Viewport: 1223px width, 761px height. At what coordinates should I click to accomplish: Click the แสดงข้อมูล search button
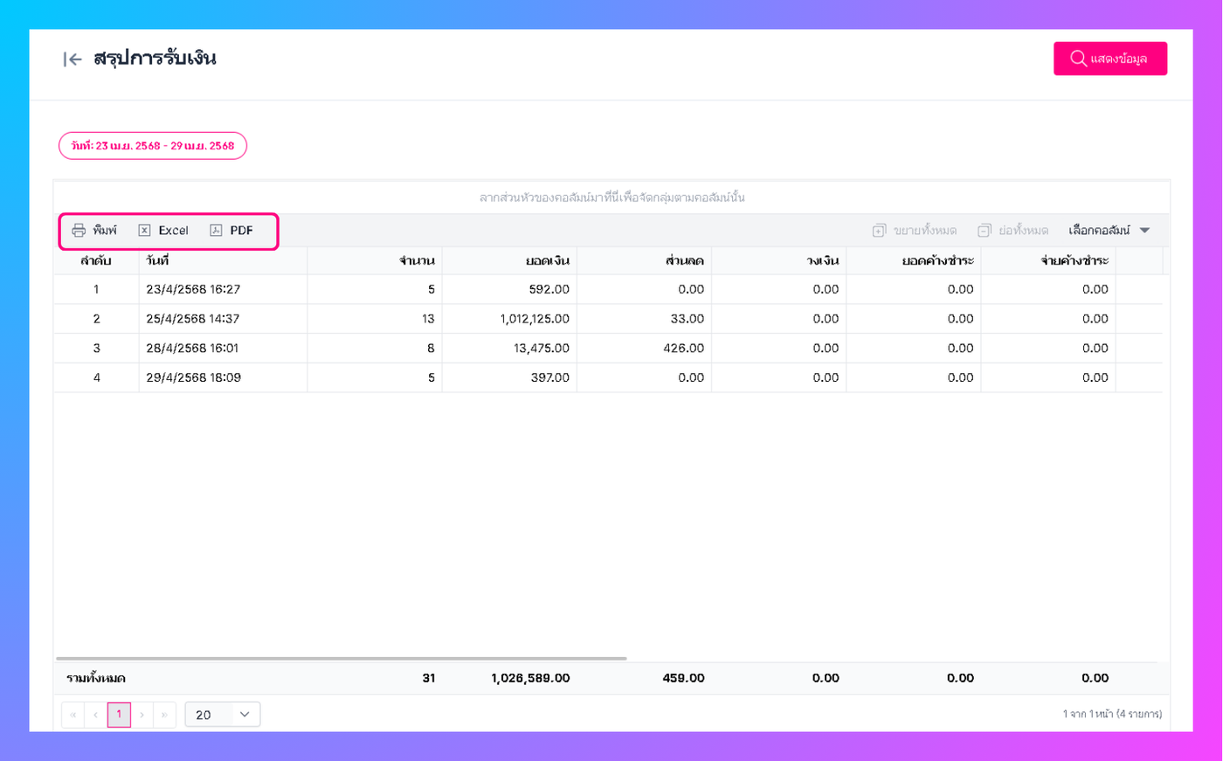click(1110, 59)
